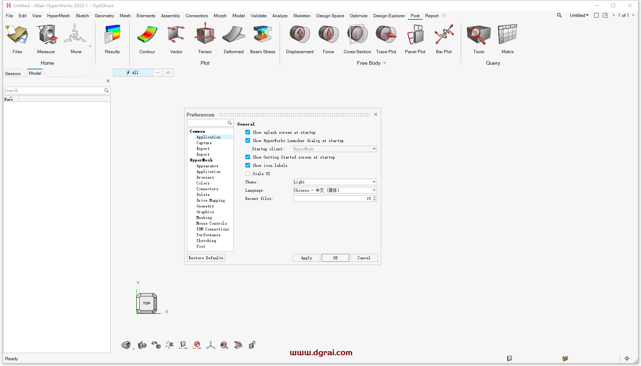The width and height of the screenshot is (641, 366).
Task: Click the open padlock icon
Action: tap(252, 345)
